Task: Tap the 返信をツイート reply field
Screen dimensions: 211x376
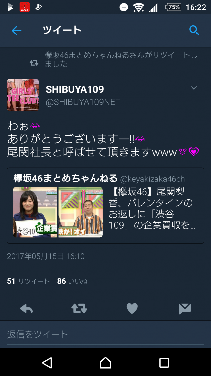Action: click(105, 334)
